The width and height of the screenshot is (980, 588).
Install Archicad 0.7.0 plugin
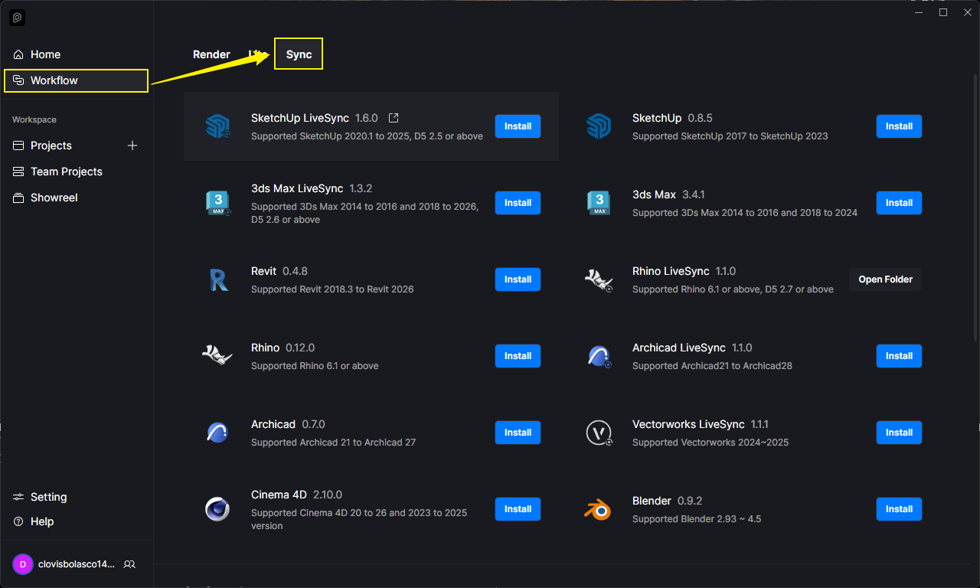(518, 433)
